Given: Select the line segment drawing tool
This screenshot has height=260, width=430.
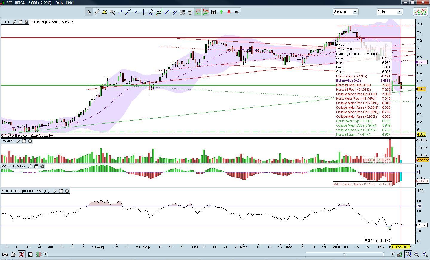Looking at the screenshot, I should pyautogui.click(x=120, y=12).
